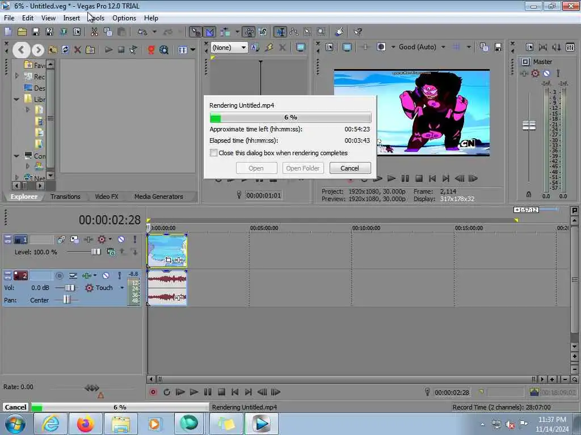The height and width of the screenshot is (435, 581).
Task: Select the Envelope Edit tool icon
Action: tap(294, 32)
